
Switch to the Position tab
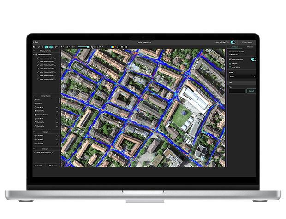click(x=234, y=47)
